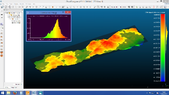This screenshot has height=95, width=169.
Task: Click the vertical color scale ramp bar
Action: pyautogui.click(x=163, y=48)
